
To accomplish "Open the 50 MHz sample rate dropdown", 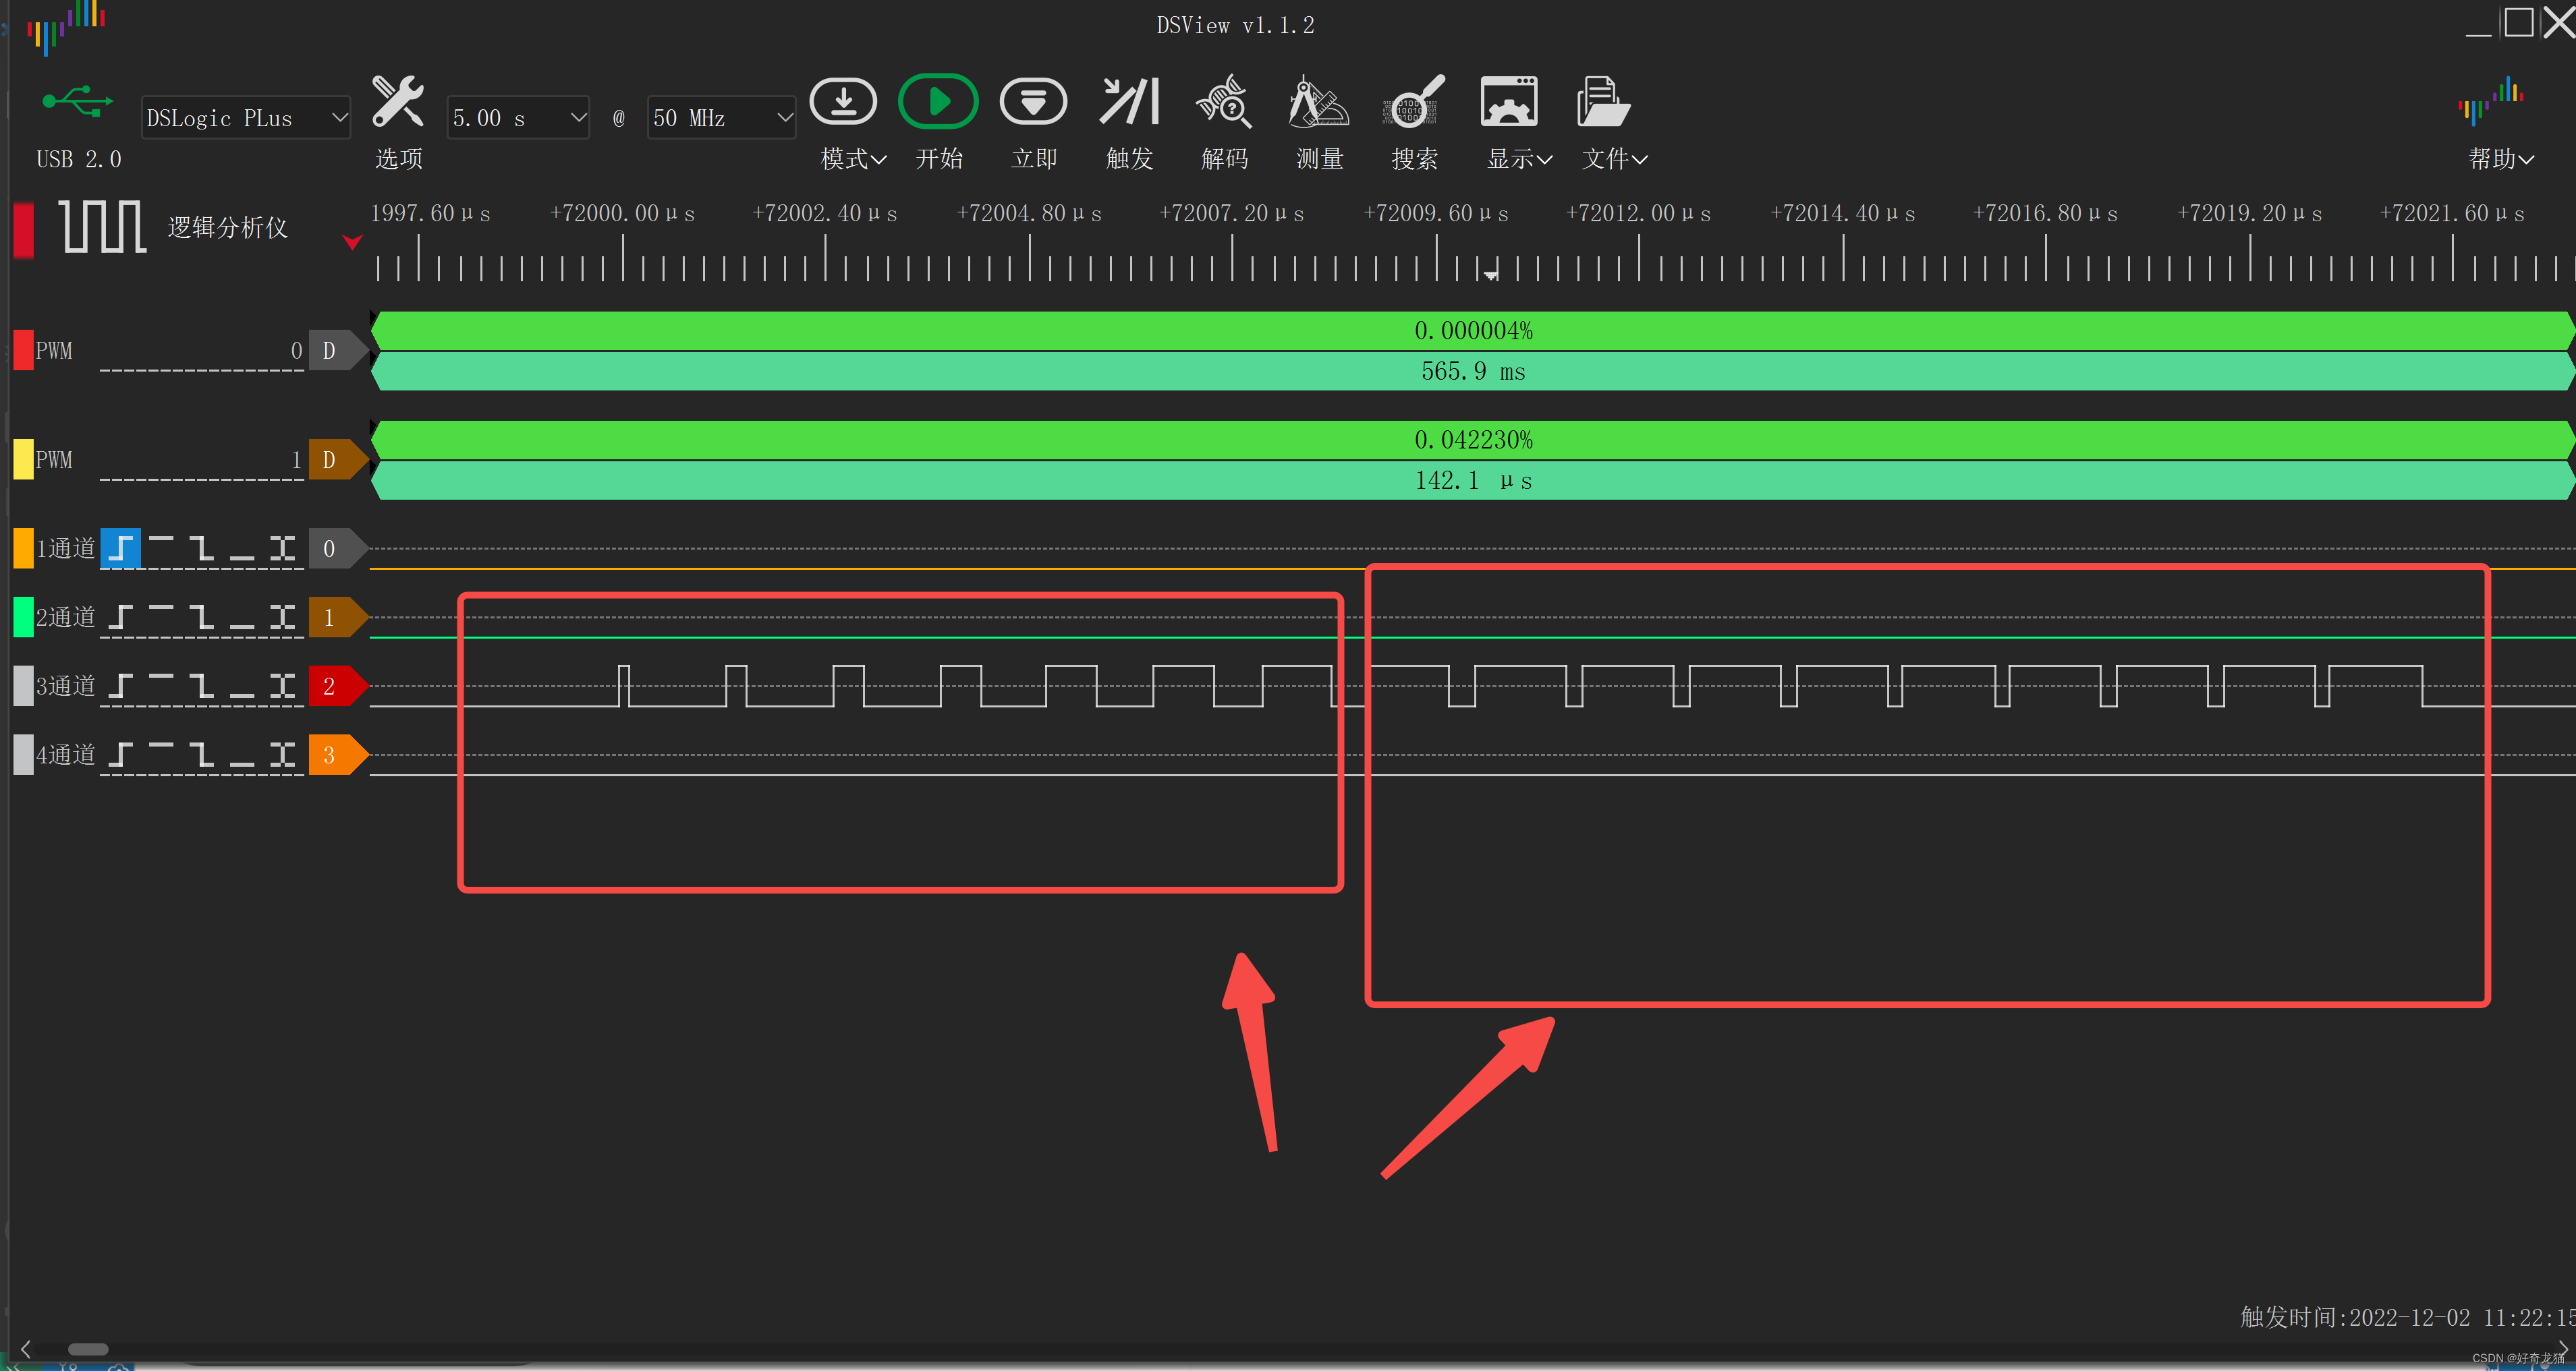I will point(721,118).
